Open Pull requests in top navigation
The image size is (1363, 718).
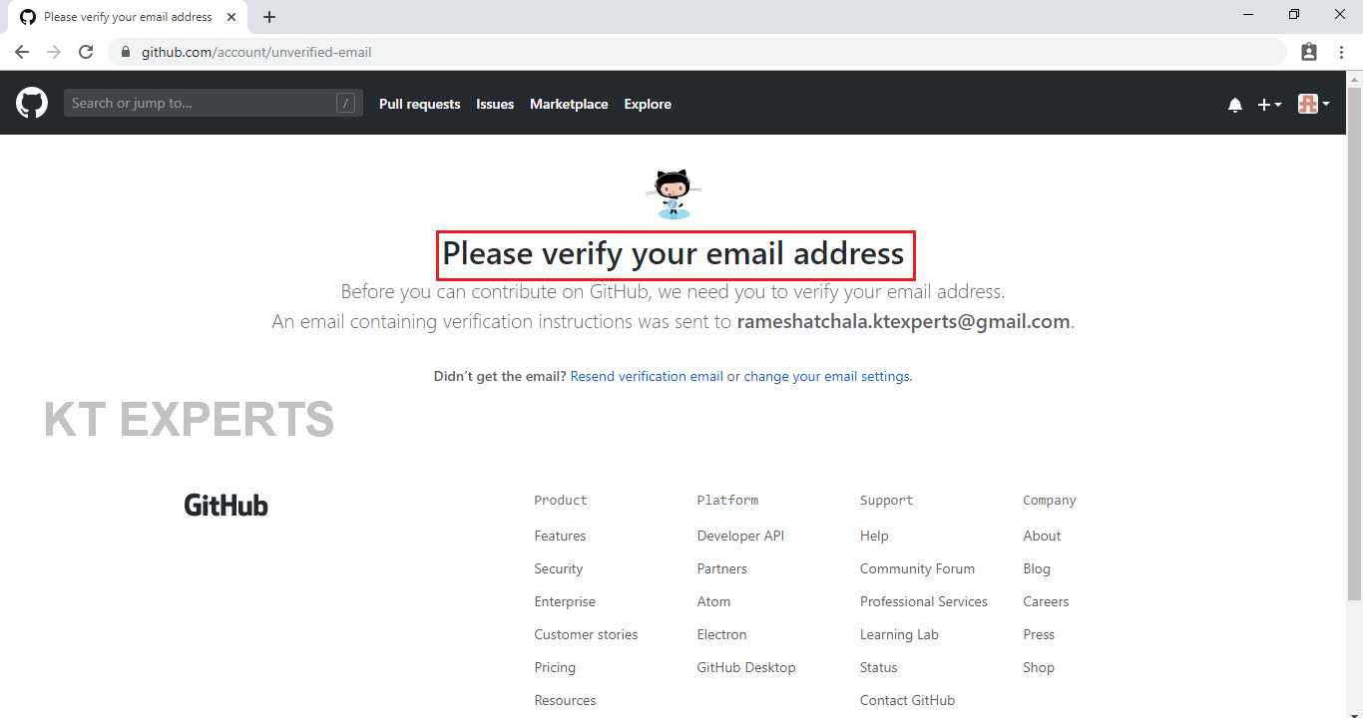point(419,104)
